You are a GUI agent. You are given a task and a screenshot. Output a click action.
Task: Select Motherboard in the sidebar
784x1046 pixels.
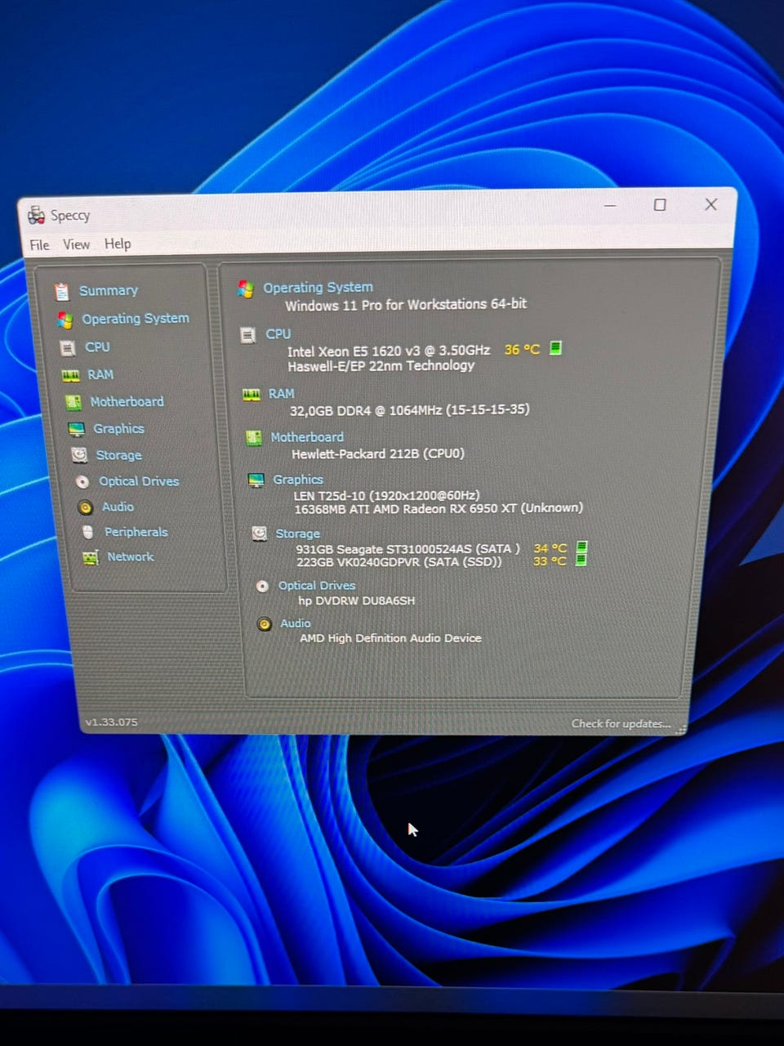pos(127,402)
